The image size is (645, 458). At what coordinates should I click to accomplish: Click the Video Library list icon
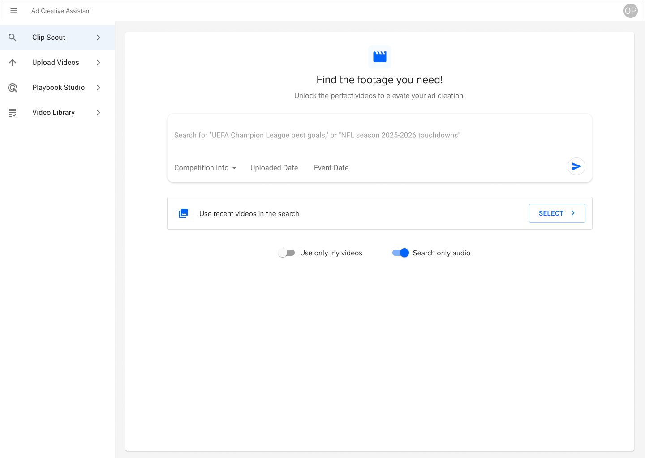pyautogui.click(x=13, y=113)
